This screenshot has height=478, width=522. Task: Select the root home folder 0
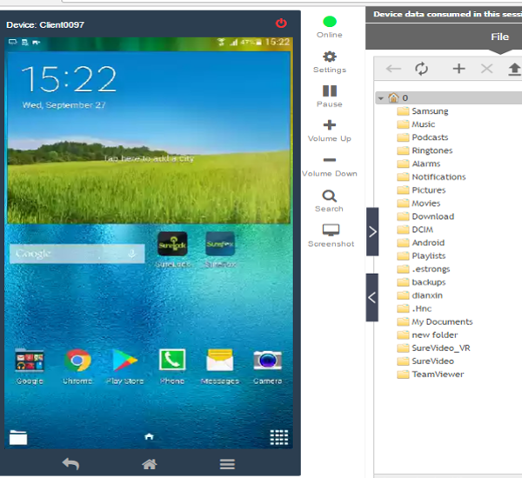(x=398, y=98)
